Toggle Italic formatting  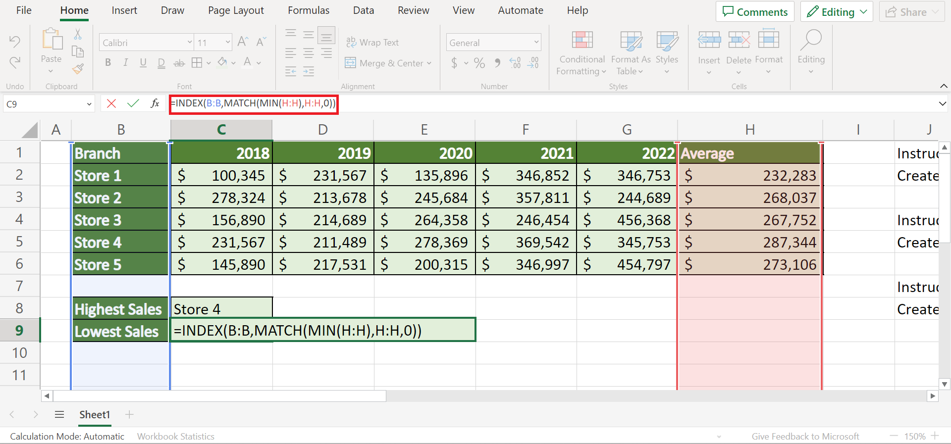pyautogui.click(x=126, y=62)
